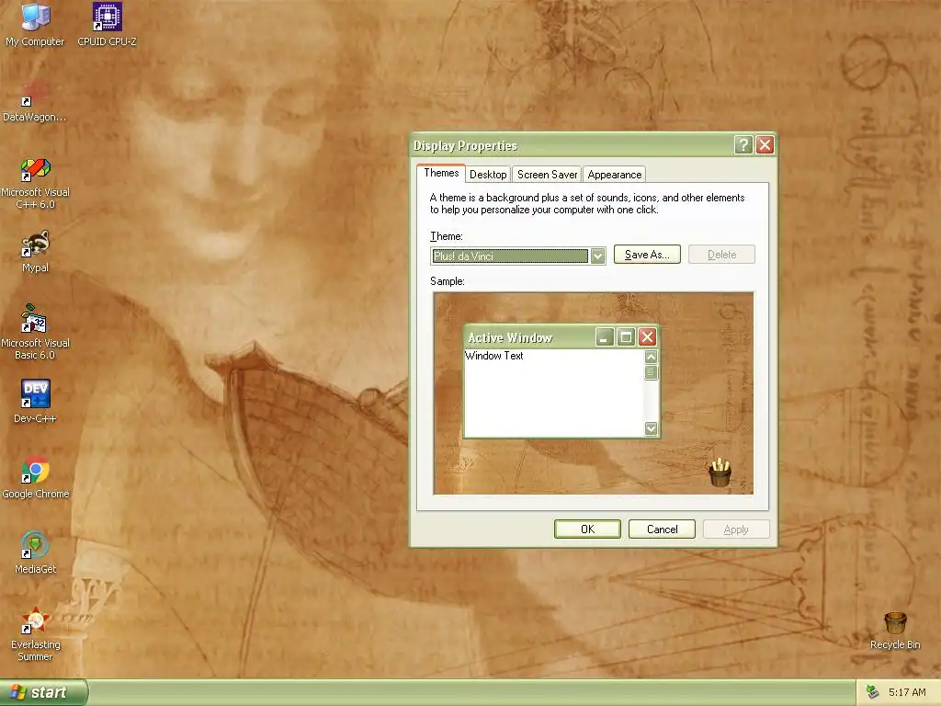Close the Display Properties dialog
Viewport: 941px width, 706px height.
tap(765, 144)
